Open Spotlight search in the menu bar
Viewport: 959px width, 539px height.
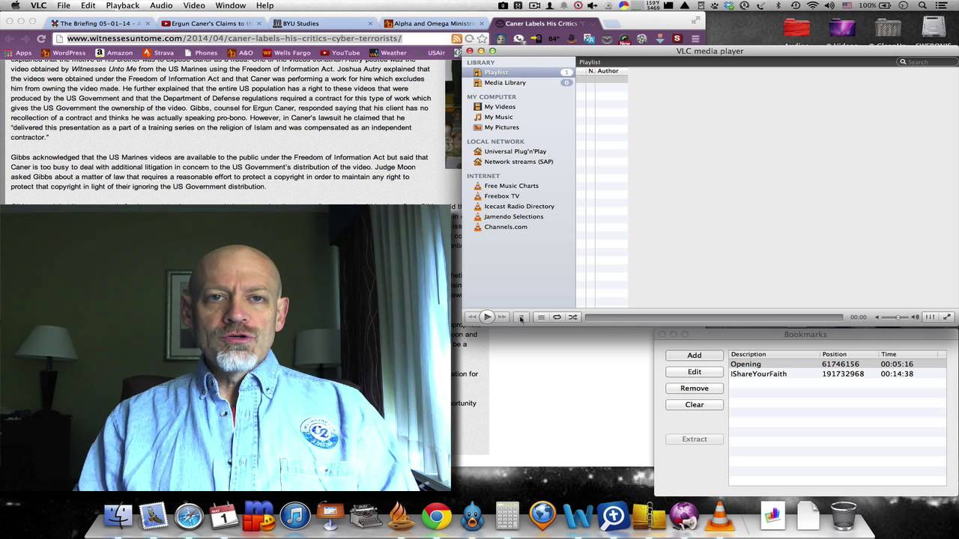pyautogui.click(x=922, y=6)
